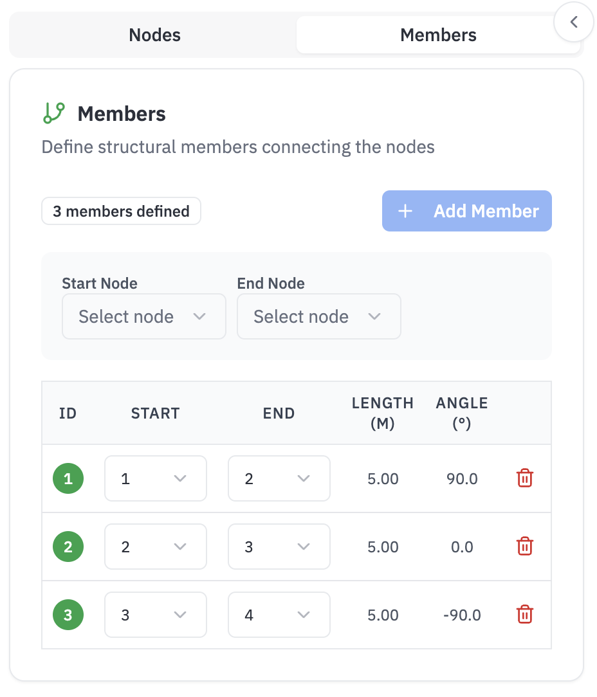Viewport: 597px width, 697px height.
Task: Open the start node dropdown for member 3
Action: click(155, 615)
